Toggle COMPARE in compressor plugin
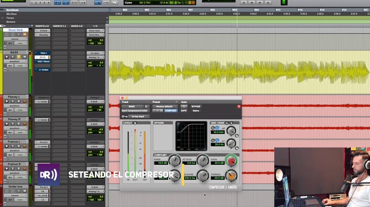Image resolution: width=370 pixels, height=207 pixels. 171,111
